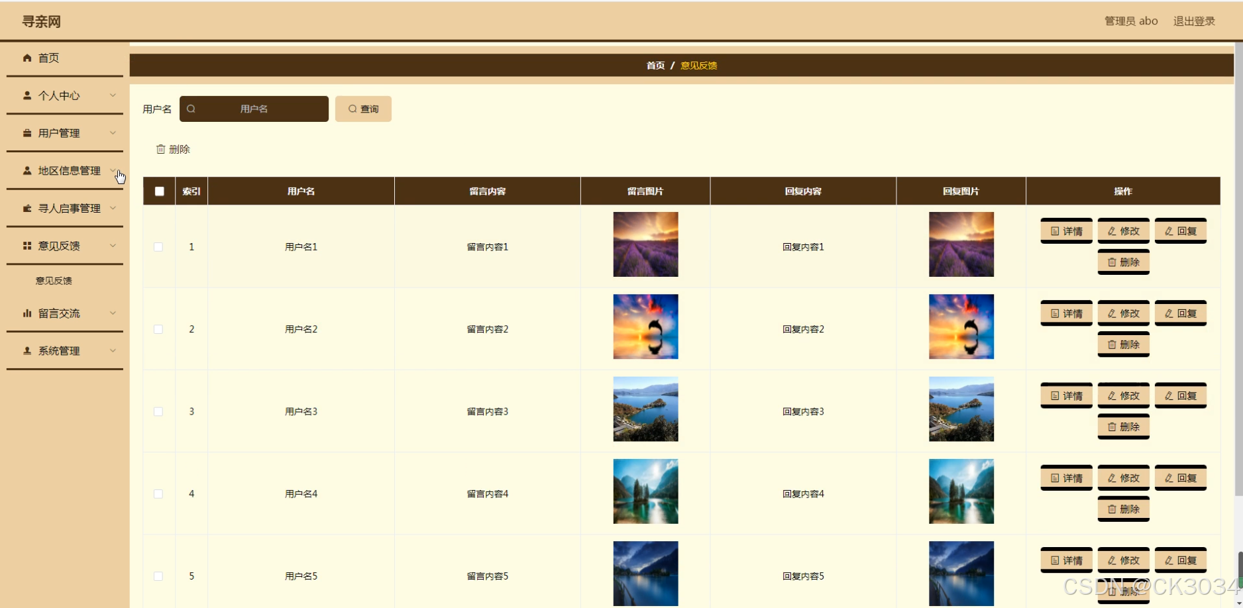Click the briefcase icon beside 用户管理
The height and width of the screenshot is (608, 1243).
27,133
